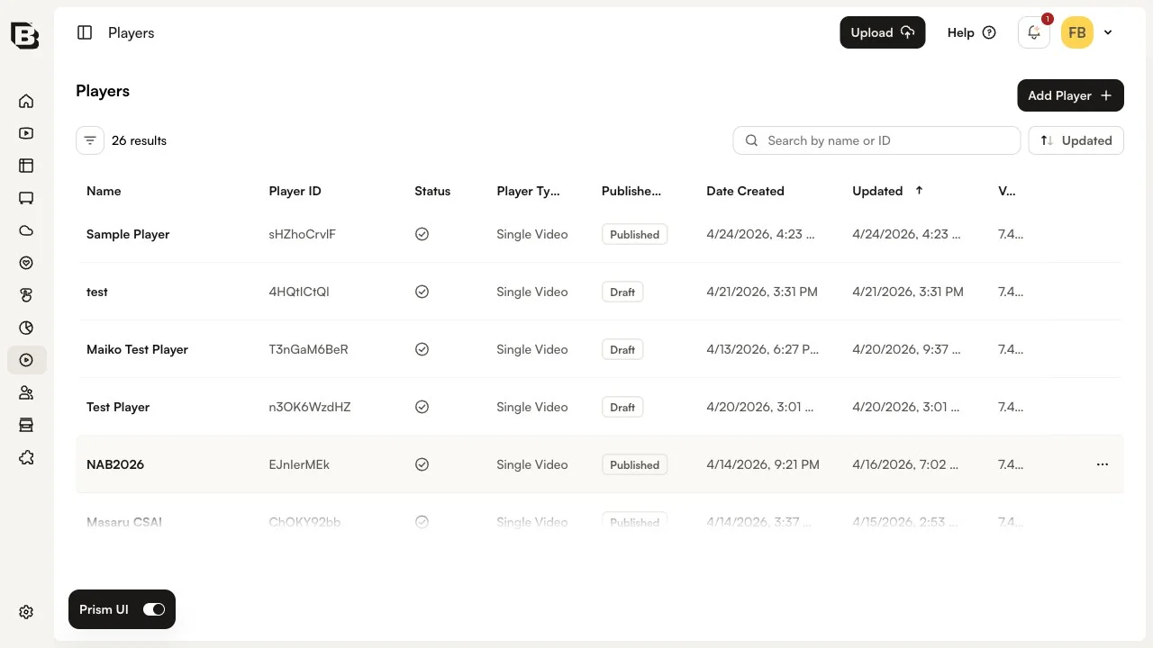Open the filter icon beside 26 results
This screenshot has height=648, width=1153.
coord(90,140)
